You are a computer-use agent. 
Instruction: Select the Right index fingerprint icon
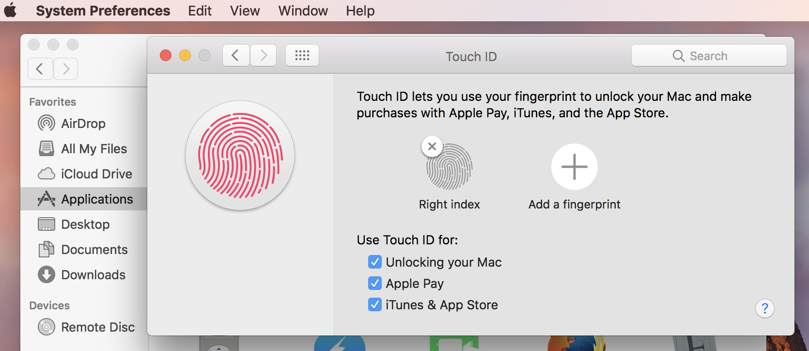(x=450, y=167)
